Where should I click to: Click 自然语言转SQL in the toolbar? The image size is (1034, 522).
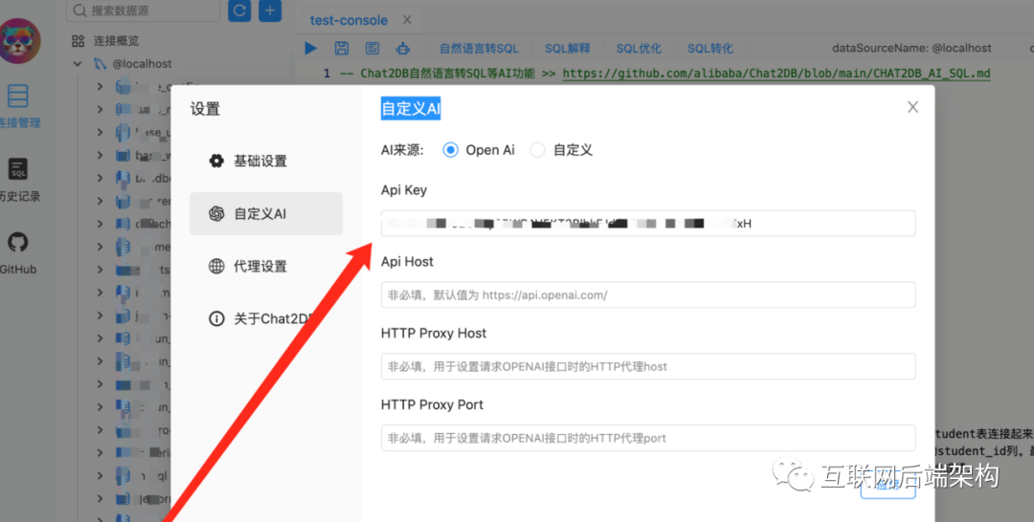[480, 49]
